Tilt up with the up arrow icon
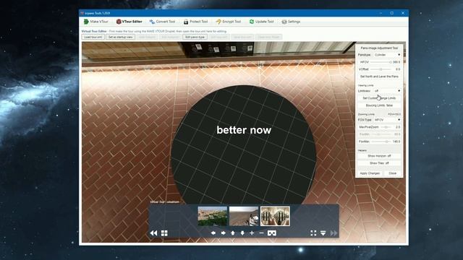This screenshot has width=463, height=260. (x=233, y=233)
